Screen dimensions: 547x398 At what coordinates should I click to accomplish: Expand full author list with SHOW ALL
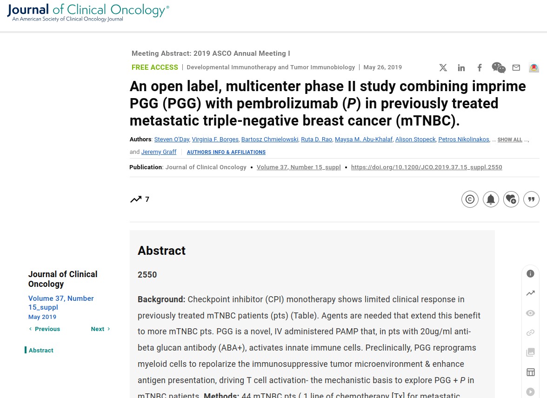510,139
